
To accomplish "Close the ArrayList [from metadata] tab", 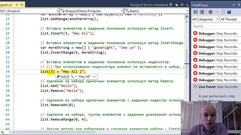I will [182, 5].
